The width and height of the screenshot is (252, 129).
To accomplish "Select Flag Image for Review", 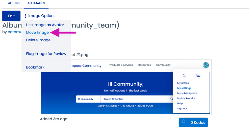I will tap(46, 54).
